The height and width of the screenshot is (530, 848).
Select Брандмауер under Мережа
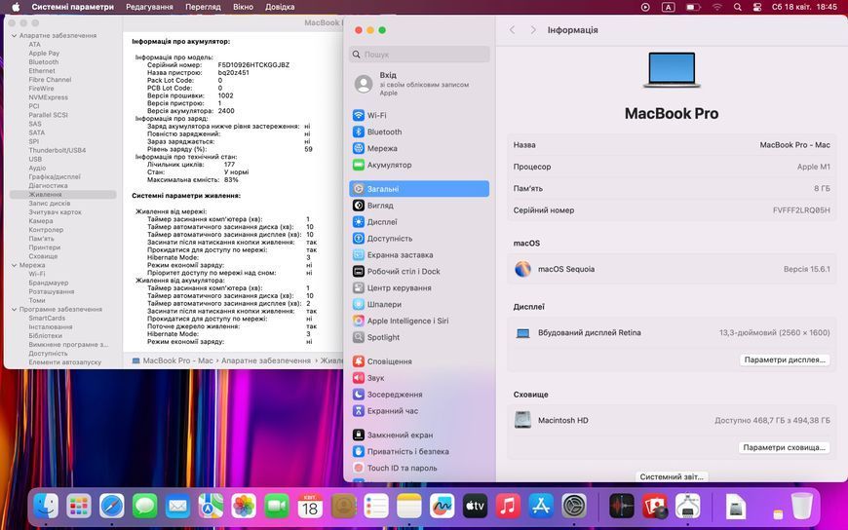tap(48, 283)
